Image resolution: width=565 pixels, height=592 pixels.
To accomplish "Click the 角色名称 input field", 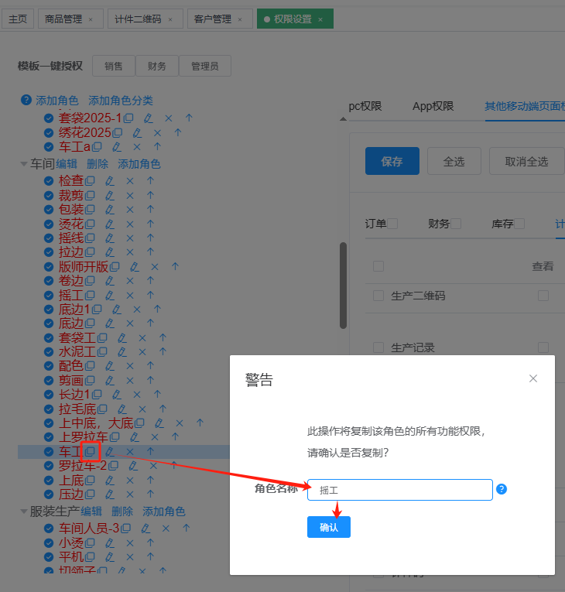I will pos(399,490).
